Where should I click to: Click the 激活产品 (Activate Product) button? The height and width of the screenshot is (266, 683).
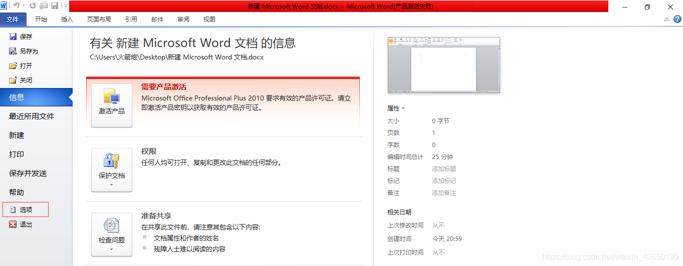pyautogui.click(x=112, y=105)
